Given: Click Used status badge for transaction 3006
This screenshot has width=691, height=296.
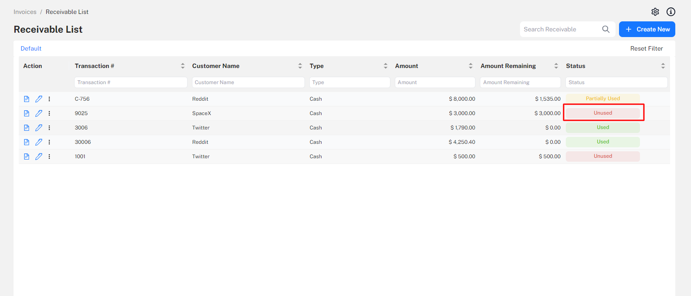Looking at the screenshot, I should coord(603,127).
